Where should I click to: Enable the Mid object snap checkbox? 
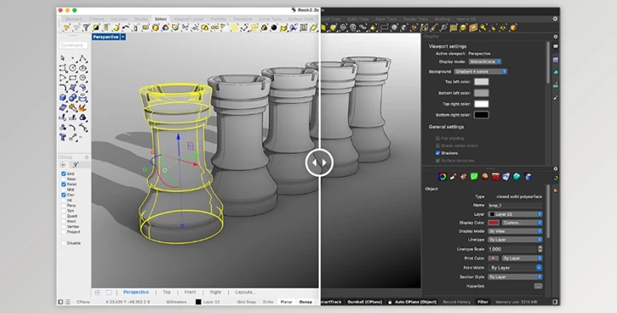coord(63,189)
